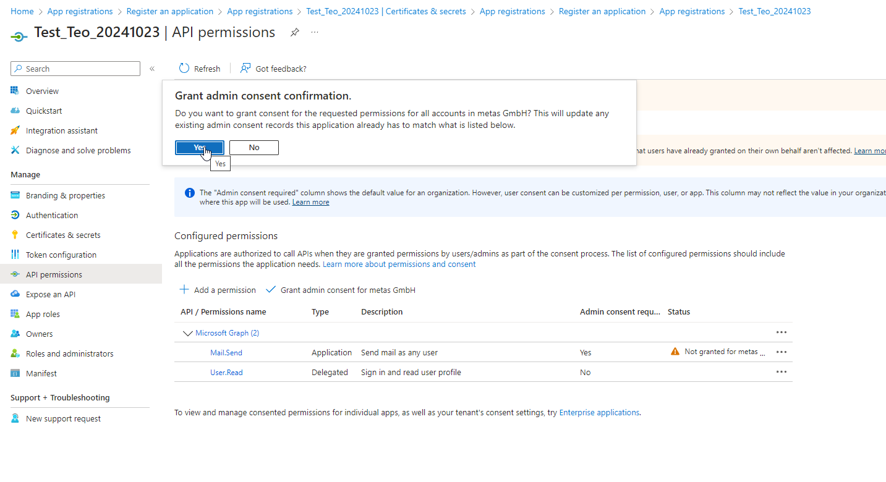Open ellipsis menu for User.Read row
Image resolution: width=886 pixels, height=482 pixels.
click(x=782, y=371)
